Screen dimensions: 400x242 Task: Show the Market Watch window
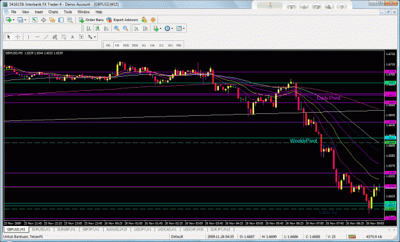pos(35,20)
